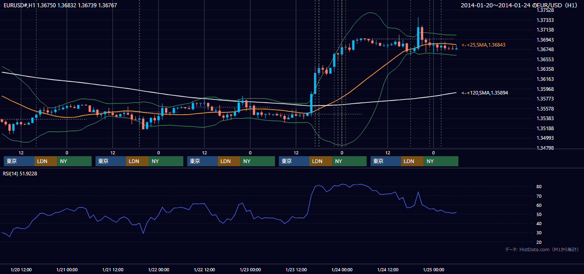Click the 1/20 12:00 time axis label

tap(21, 269)
